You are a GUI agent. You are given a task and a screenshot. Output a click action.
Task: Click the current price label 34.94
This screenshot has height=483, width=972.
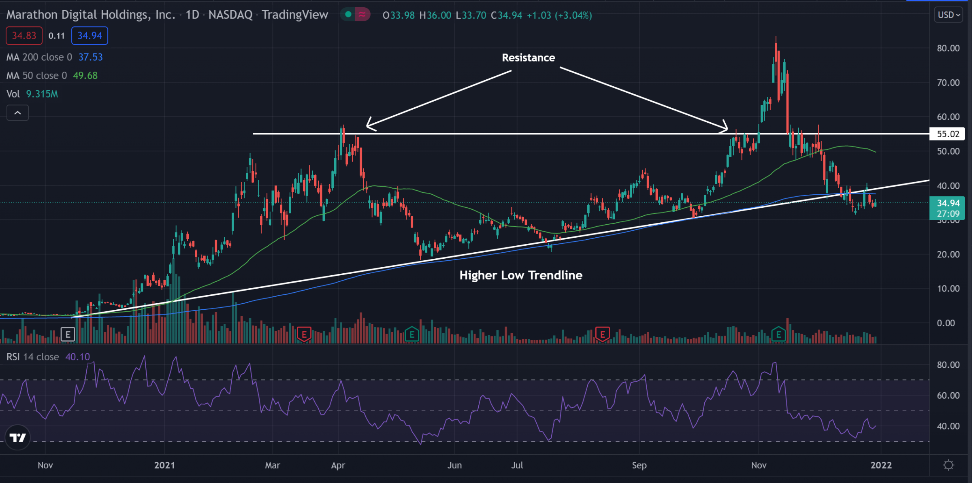(x=947, y=203)
